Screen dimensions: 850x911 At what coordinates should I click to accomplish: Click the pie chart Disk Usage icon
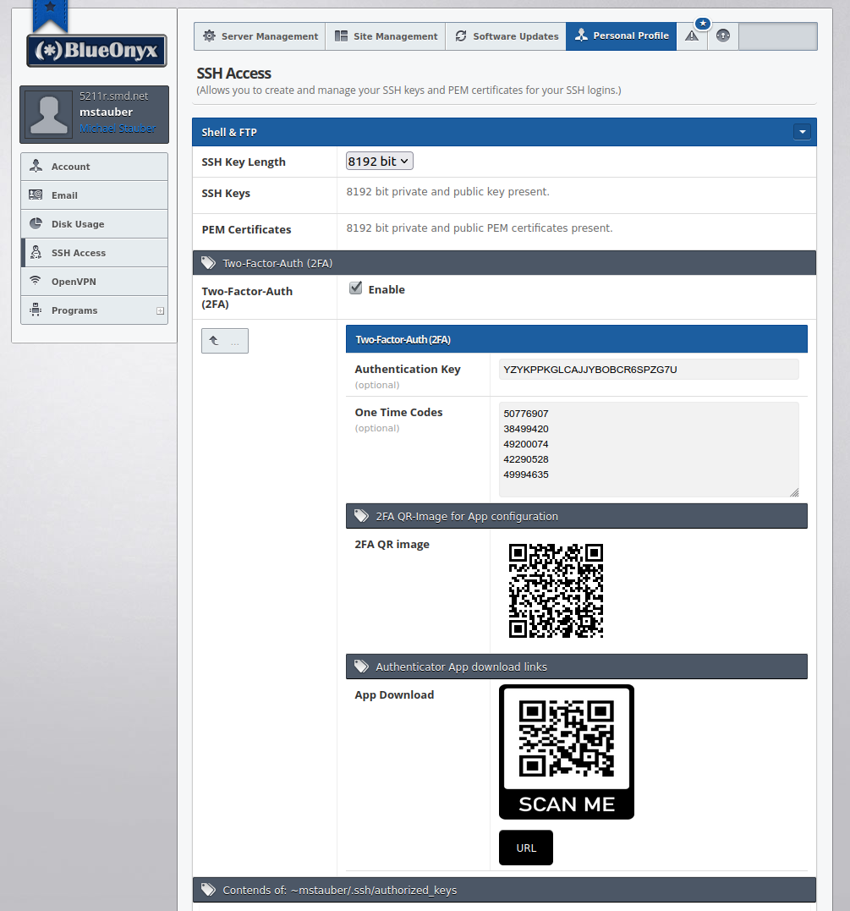point(36,223)
